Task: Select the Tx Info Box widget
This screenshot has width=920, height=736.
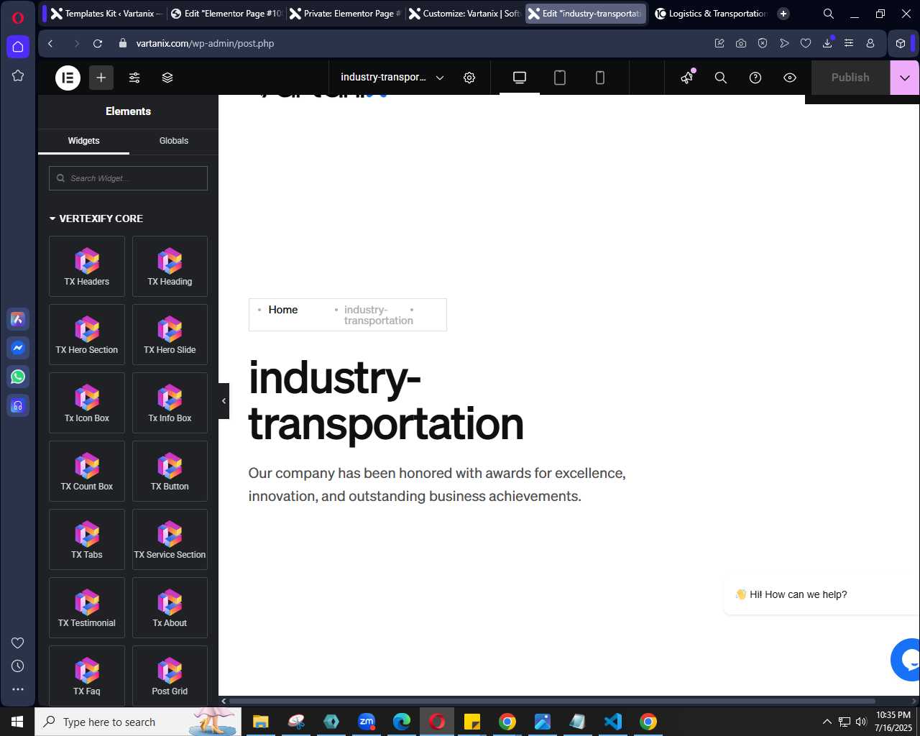Action: [170, 403]
